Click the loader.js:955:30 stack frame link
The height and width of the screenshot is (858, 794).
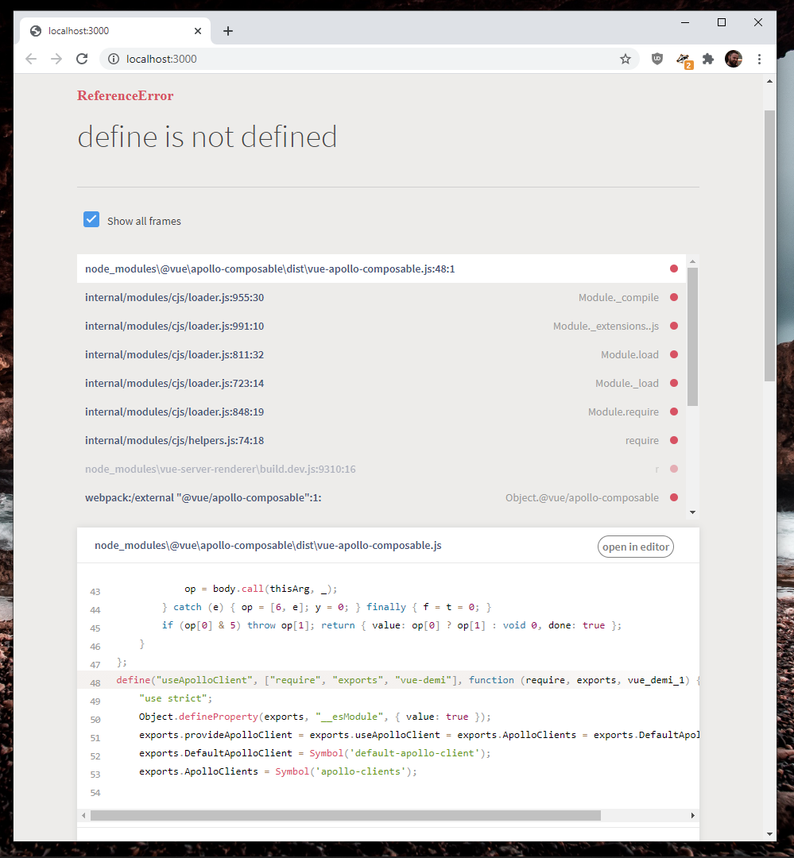[x=176, y=297]
